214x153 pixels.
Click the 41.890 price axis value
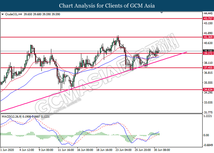pyautogui.click(x=208, y=33)
